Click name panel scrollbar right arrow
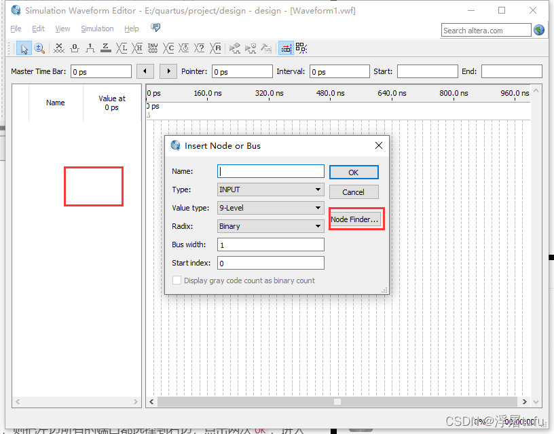Image resolution: width=554 pixels, height=434 pixels. (x=136, y=402)
